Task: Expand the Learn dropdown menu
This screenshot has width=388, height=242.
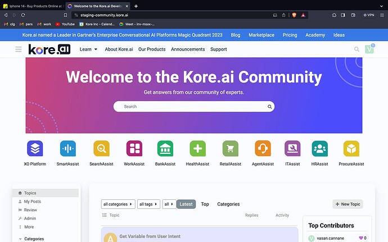Action: pyautogui.click(x=88, y=49)
